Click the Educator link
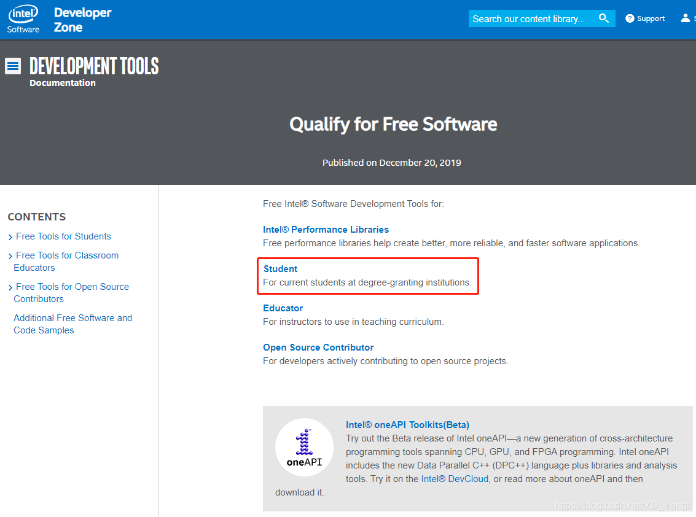Viewport: 696px width, 517px height. 283,308
